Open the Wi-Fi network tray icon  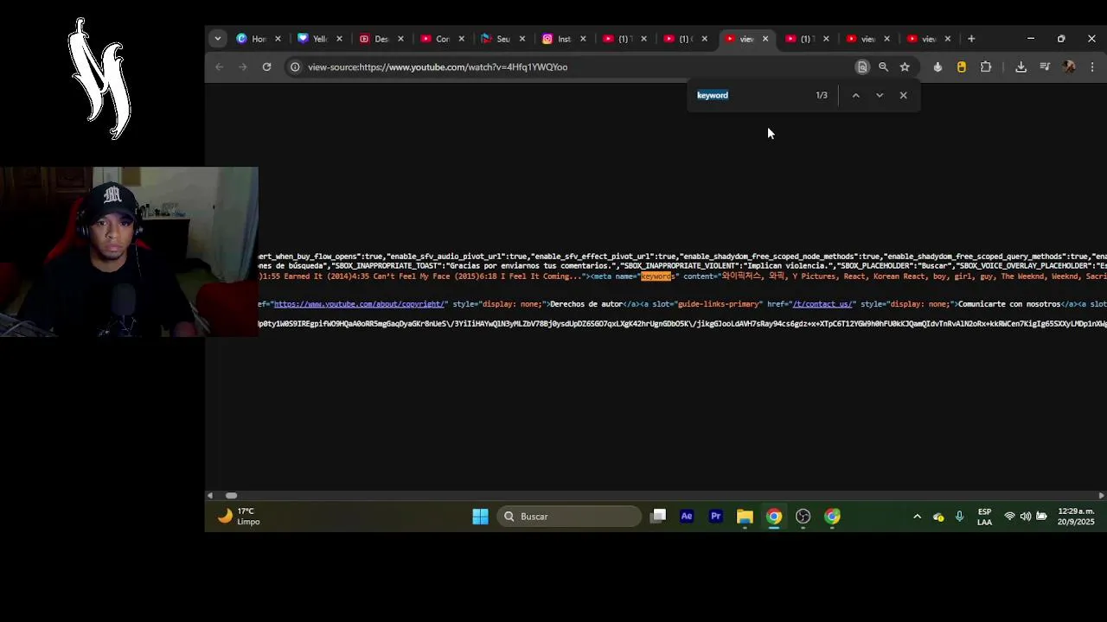[1009, 517]
